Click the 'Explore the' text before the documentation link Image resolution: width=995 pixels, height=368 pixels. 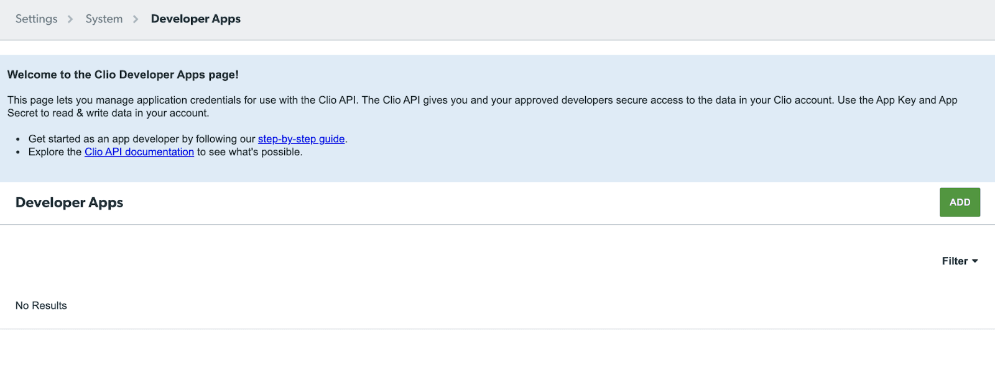55,152
